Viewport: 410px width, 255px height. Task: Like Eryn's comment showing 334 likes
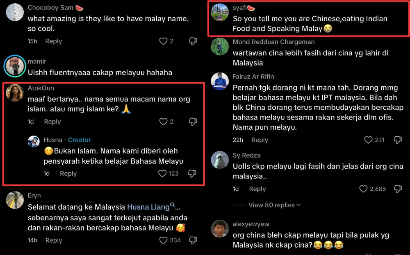[164, 240]
